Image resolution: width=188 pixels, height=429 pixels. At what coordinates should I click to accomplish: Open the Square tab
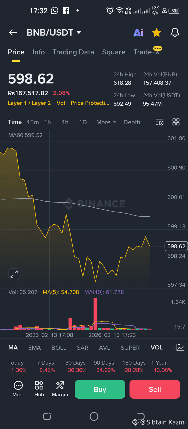pos(114,52)
